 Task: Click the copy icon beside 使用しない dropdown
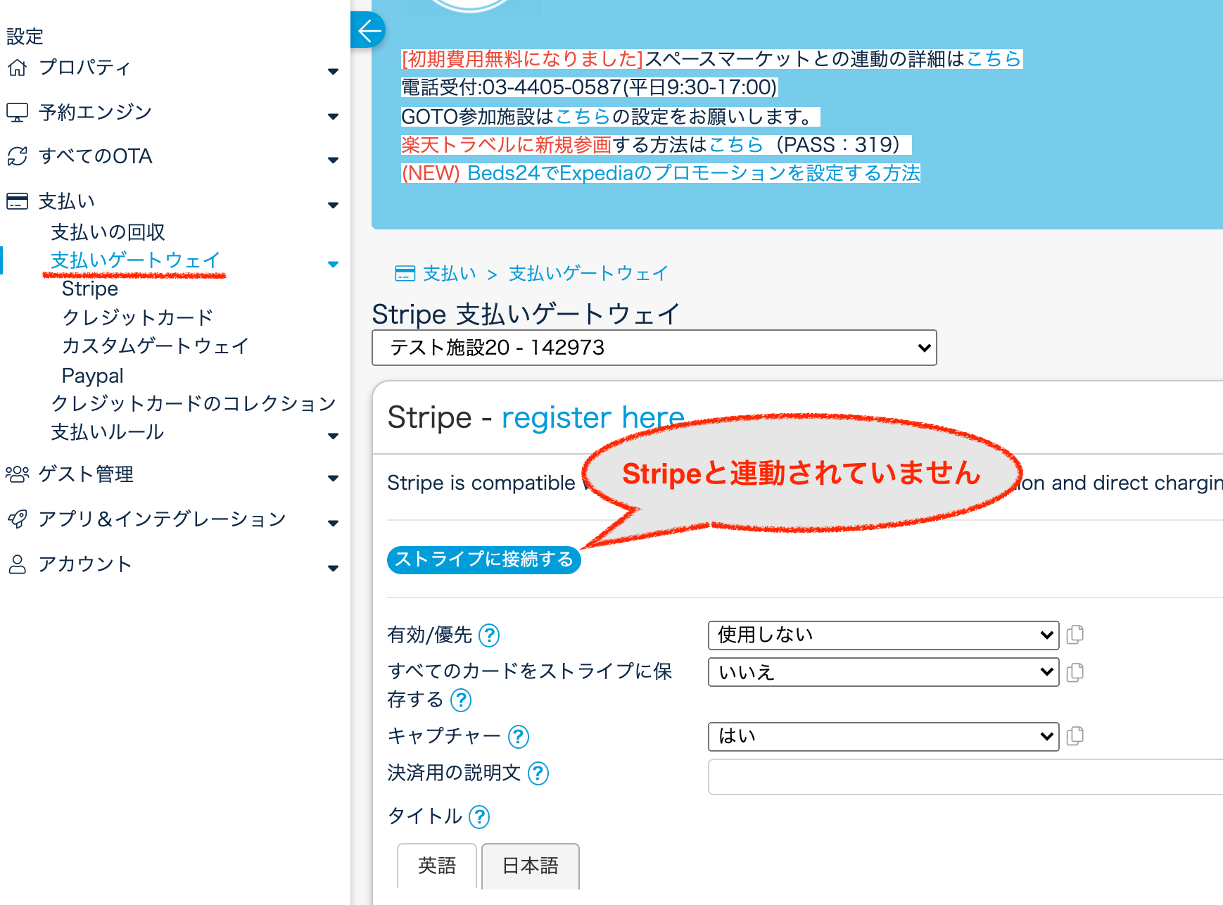[1075, 635]
